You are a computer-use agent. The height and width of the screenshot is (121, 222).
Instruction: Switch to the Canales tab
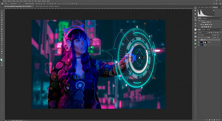pos(204,30)
